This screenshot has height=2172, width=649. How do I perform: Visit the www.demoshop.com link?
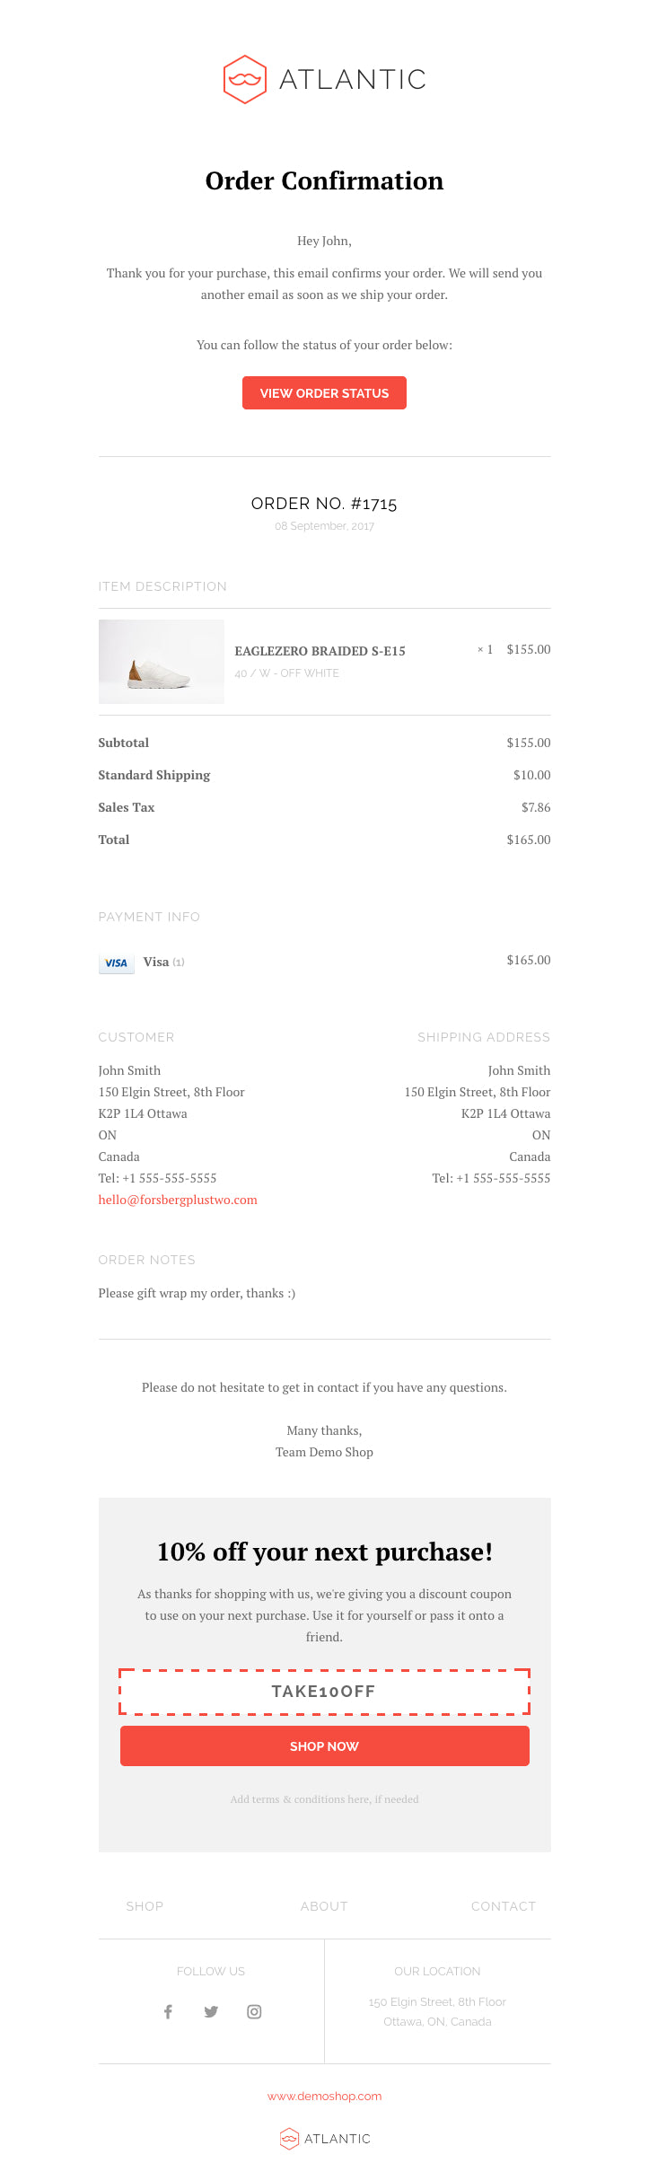(x=324, y=2096)
